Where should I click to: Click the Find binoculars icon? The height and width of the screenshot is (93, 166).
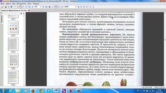[x=9, y=7]
